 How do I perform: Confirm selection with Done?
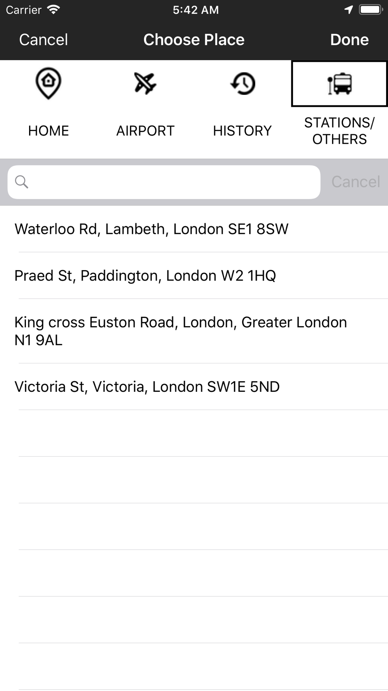(x=349, y=40)
